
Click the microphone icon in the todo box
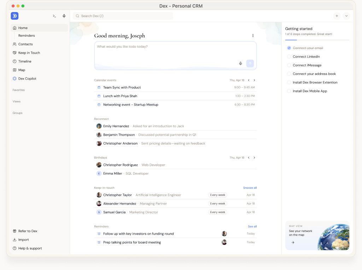tap(240, 64)
